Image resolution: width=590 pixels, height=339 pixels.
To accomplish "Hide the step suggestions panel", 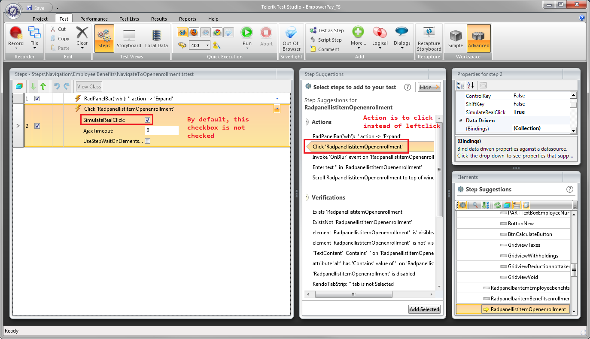I will [429, 87].
